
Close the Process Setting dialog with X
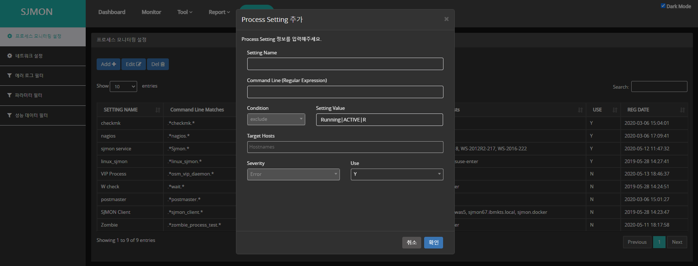click(x=446, y=19)
